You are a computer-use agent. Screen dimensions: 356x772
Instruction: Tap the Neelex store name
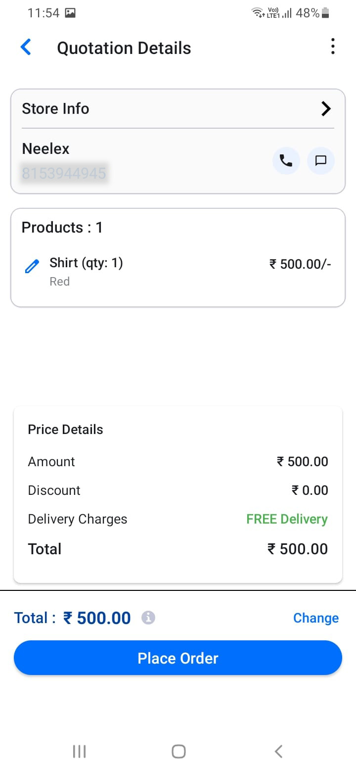tap(46, 148)
